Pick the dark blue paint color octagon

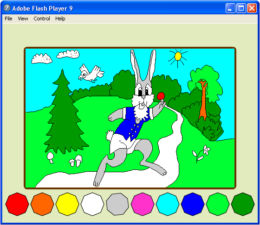(193, 204)
